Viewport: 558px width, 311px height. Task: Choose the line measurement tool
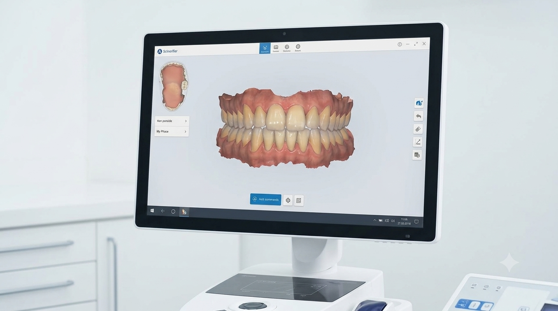tap(417, 142)
